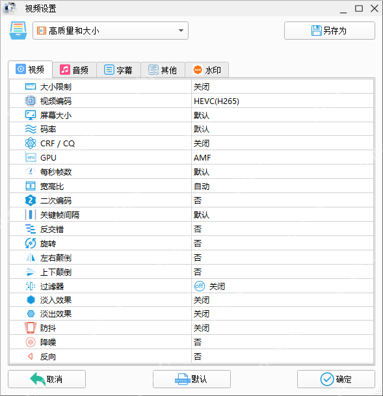This screenshot has height=396, width=383.
Task: Toggle the 关闭 value for 淡入效果
Action: (282, 300)
